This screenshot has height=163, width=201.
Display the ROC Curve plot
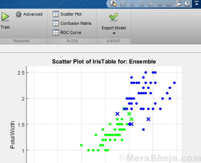point(67,32)
